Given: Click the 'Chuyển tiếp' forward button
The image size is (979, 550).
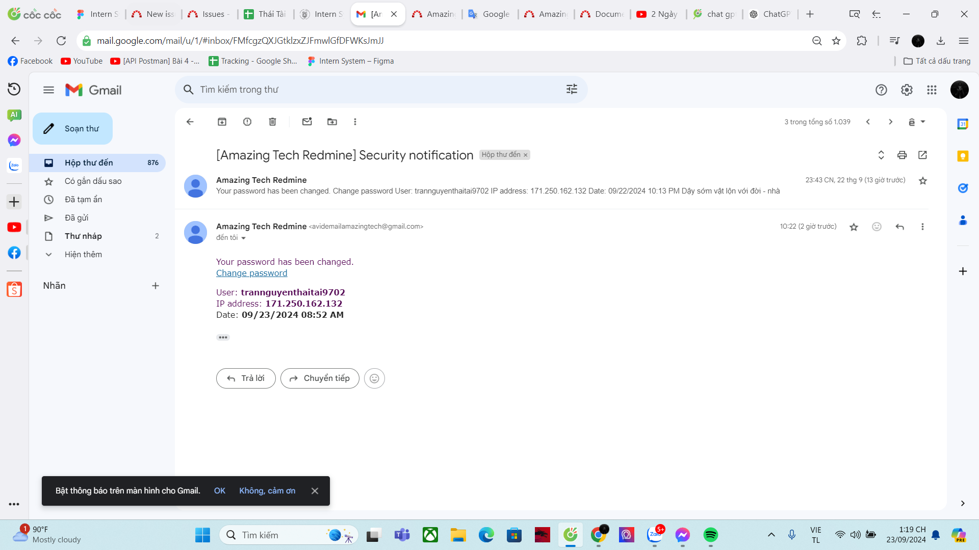Looking at the screenshot, I should [x=320, y=378].
